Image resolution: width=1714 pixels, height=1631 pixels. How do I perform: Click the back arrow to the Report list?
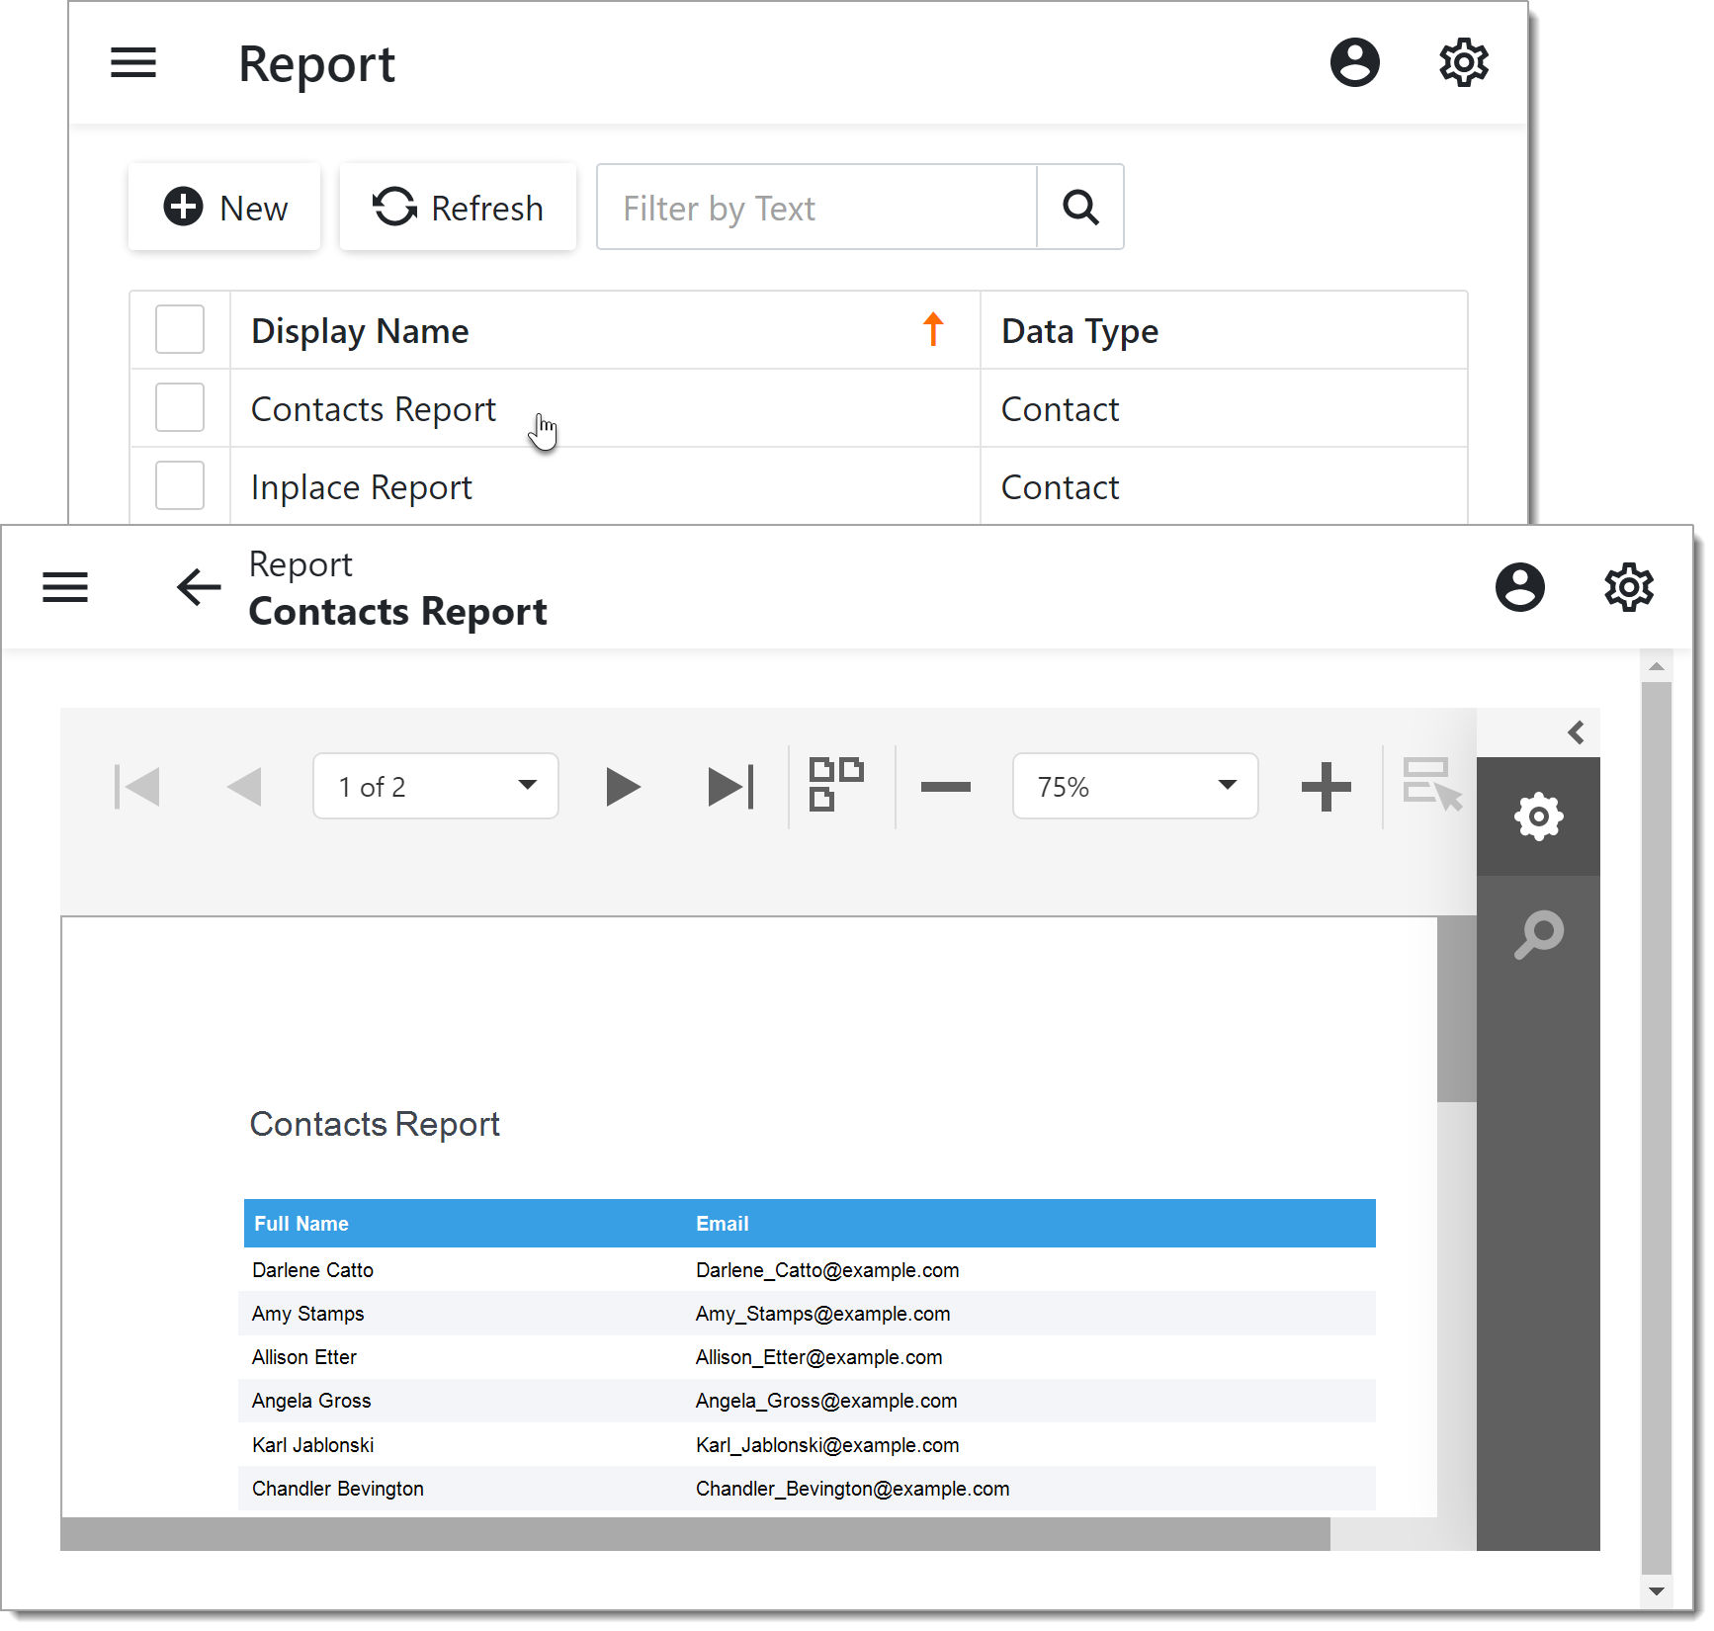click(199, 588)
